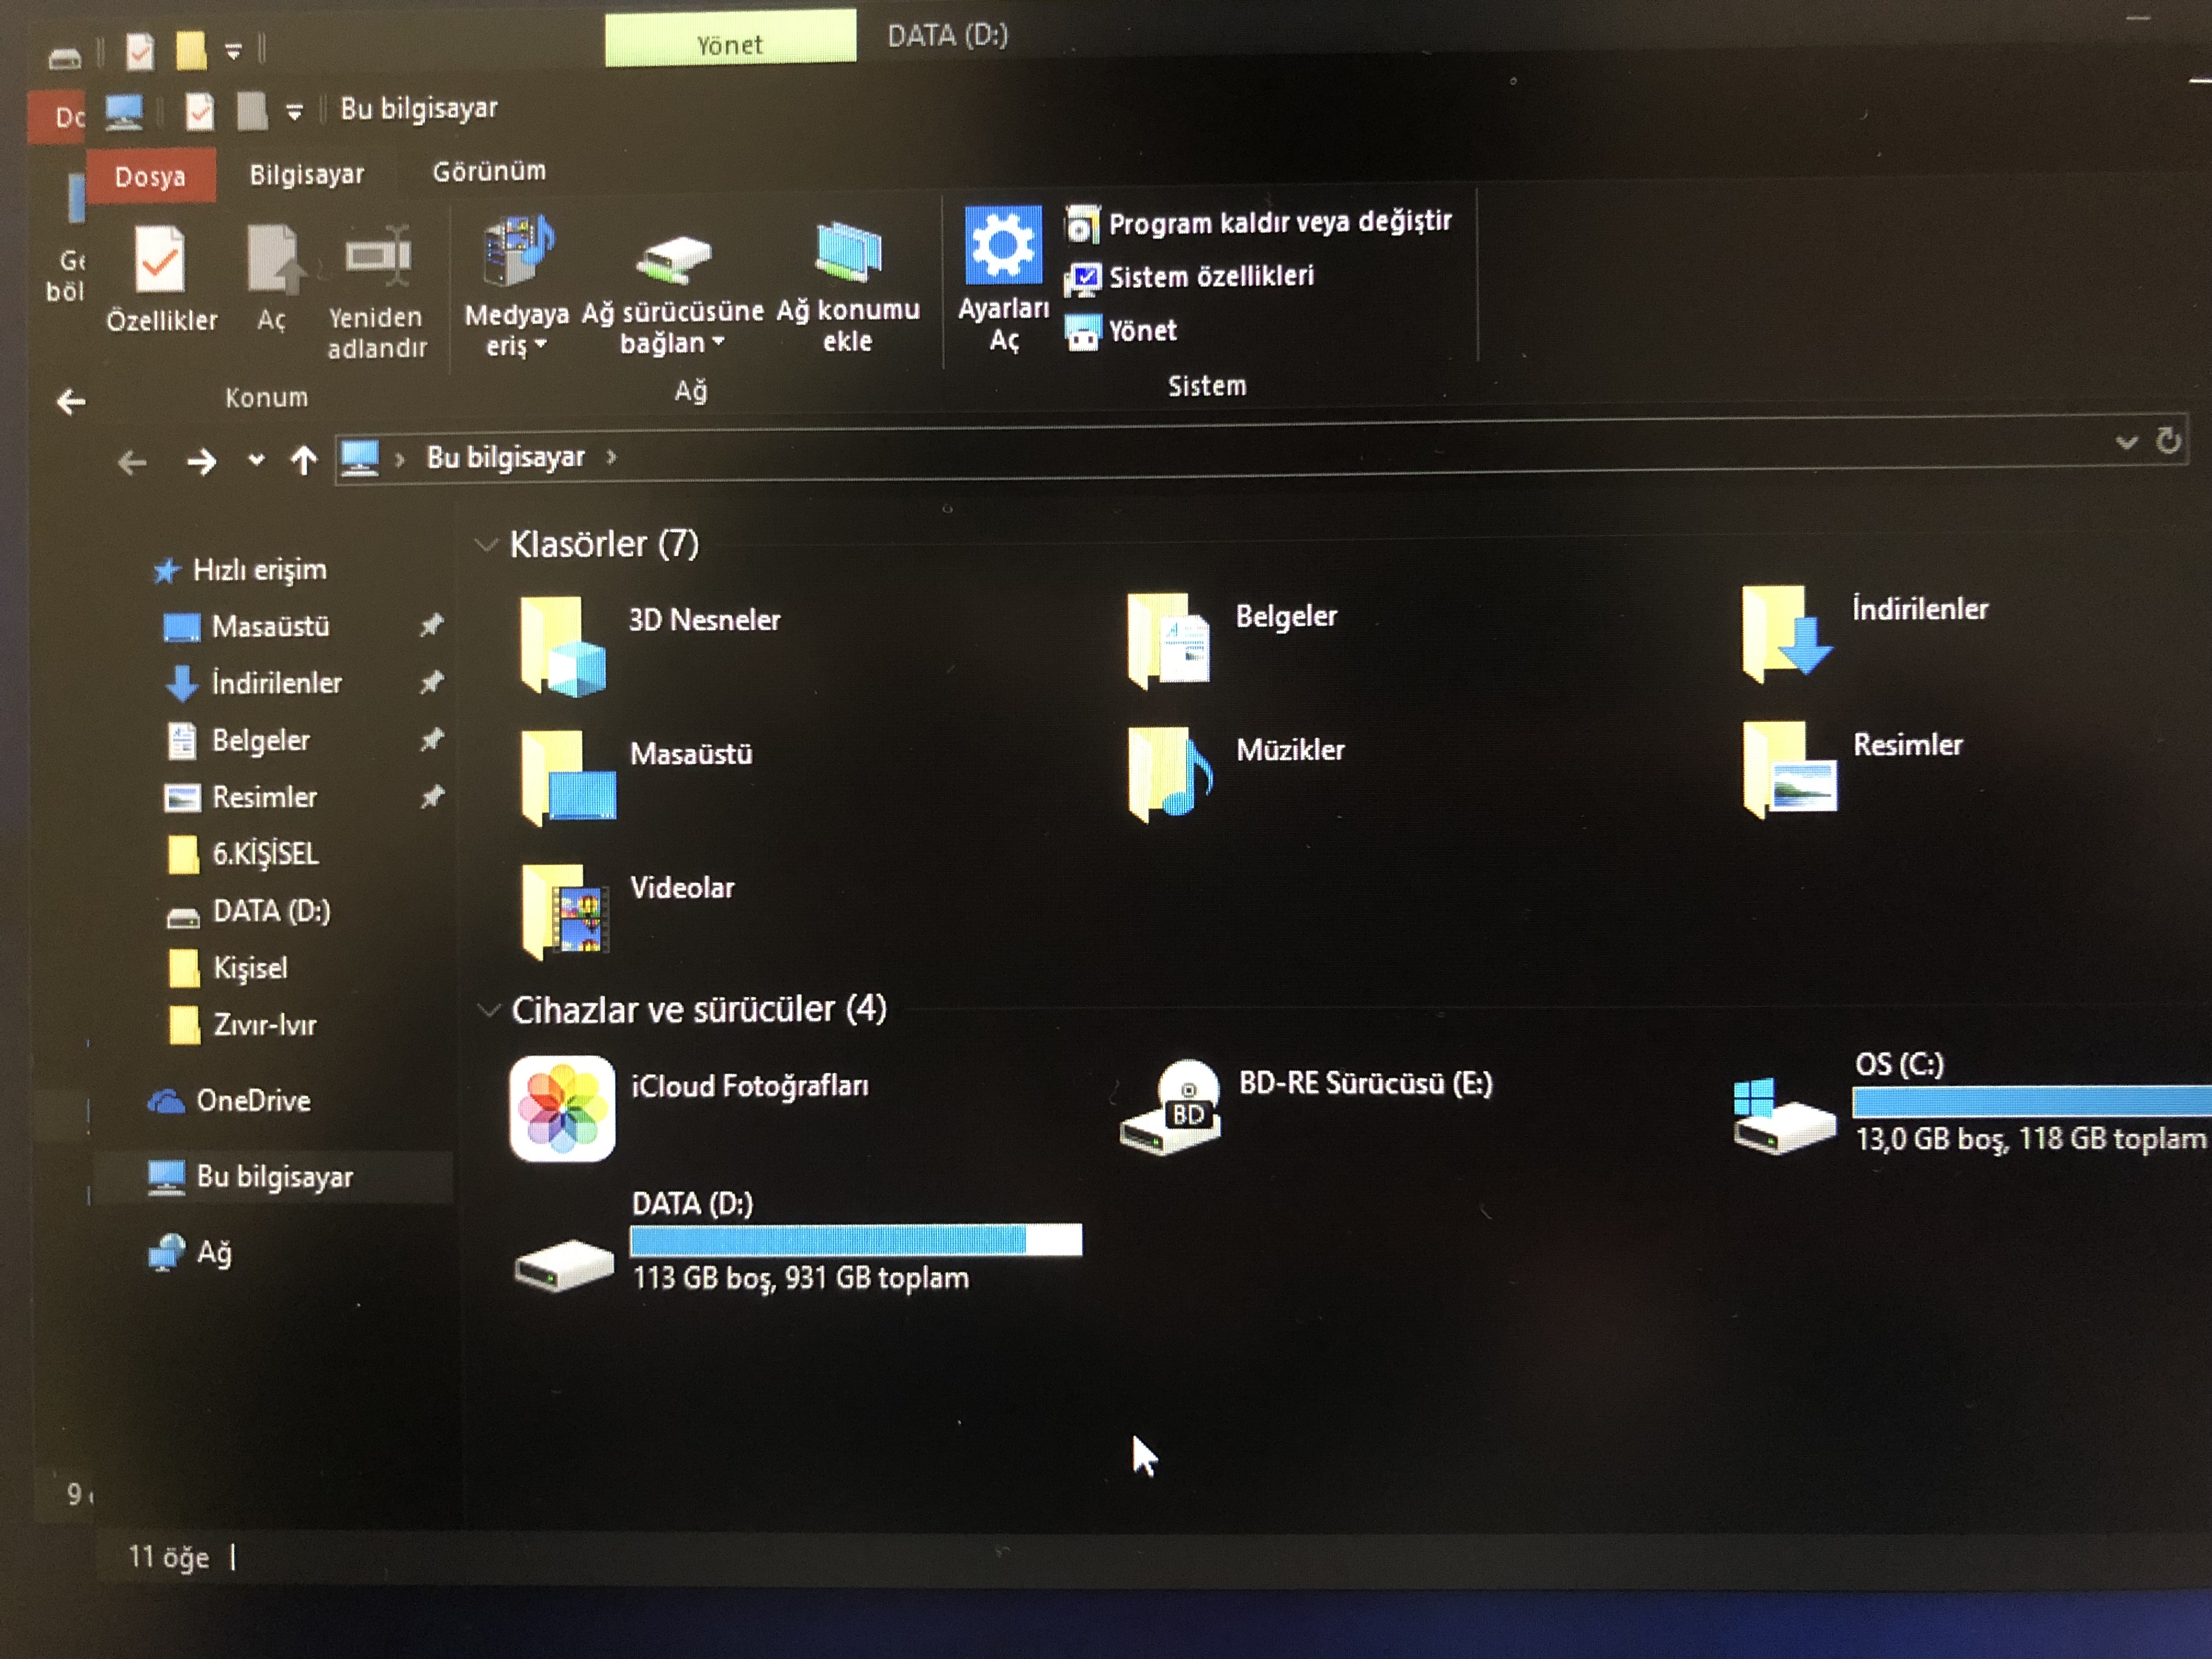
Task: Select Bu bilgisayar in sidebar
Action: pos(250,1177)
